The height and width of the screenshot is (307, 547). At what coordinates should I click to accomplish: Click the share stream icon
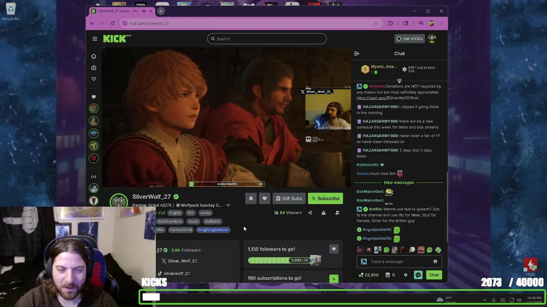tap(310, 213)
